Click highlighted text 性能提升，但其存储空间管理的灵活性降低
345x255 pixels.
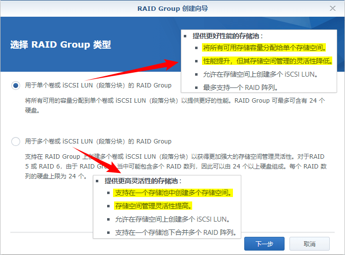[x=267, y=61]
